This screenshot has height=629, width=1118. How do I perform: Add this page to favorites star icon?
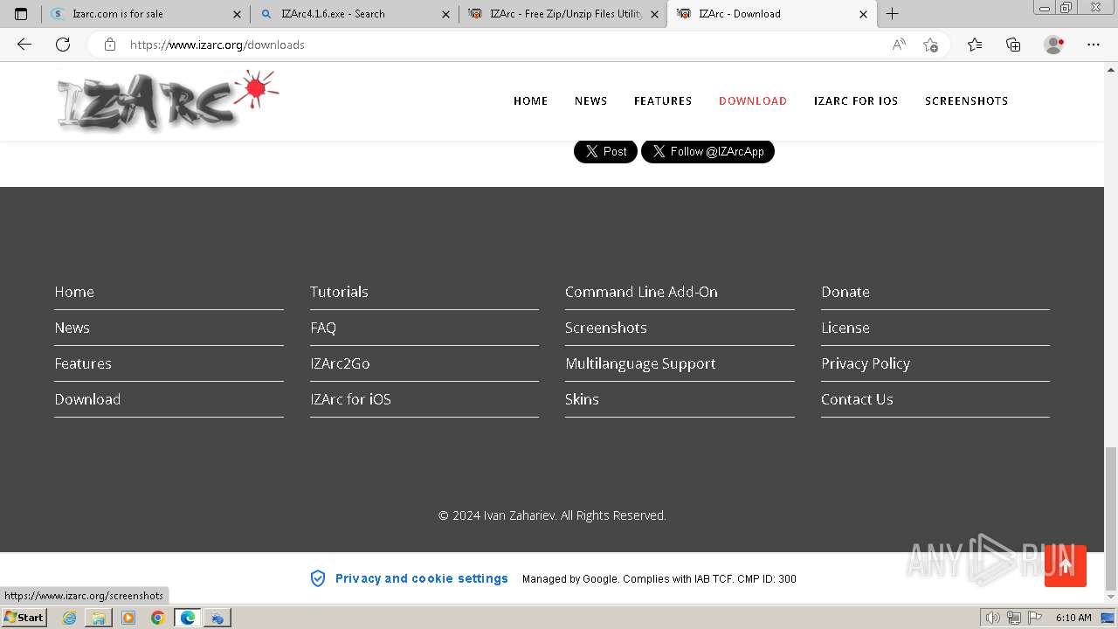pos(930,45)
